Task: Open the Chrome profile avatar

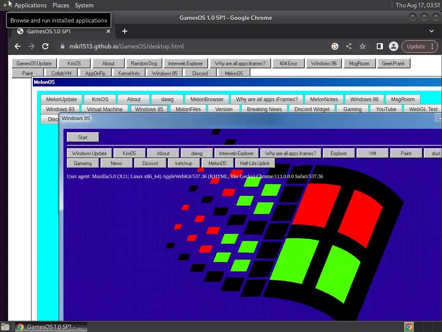Action: click(394, 46)
